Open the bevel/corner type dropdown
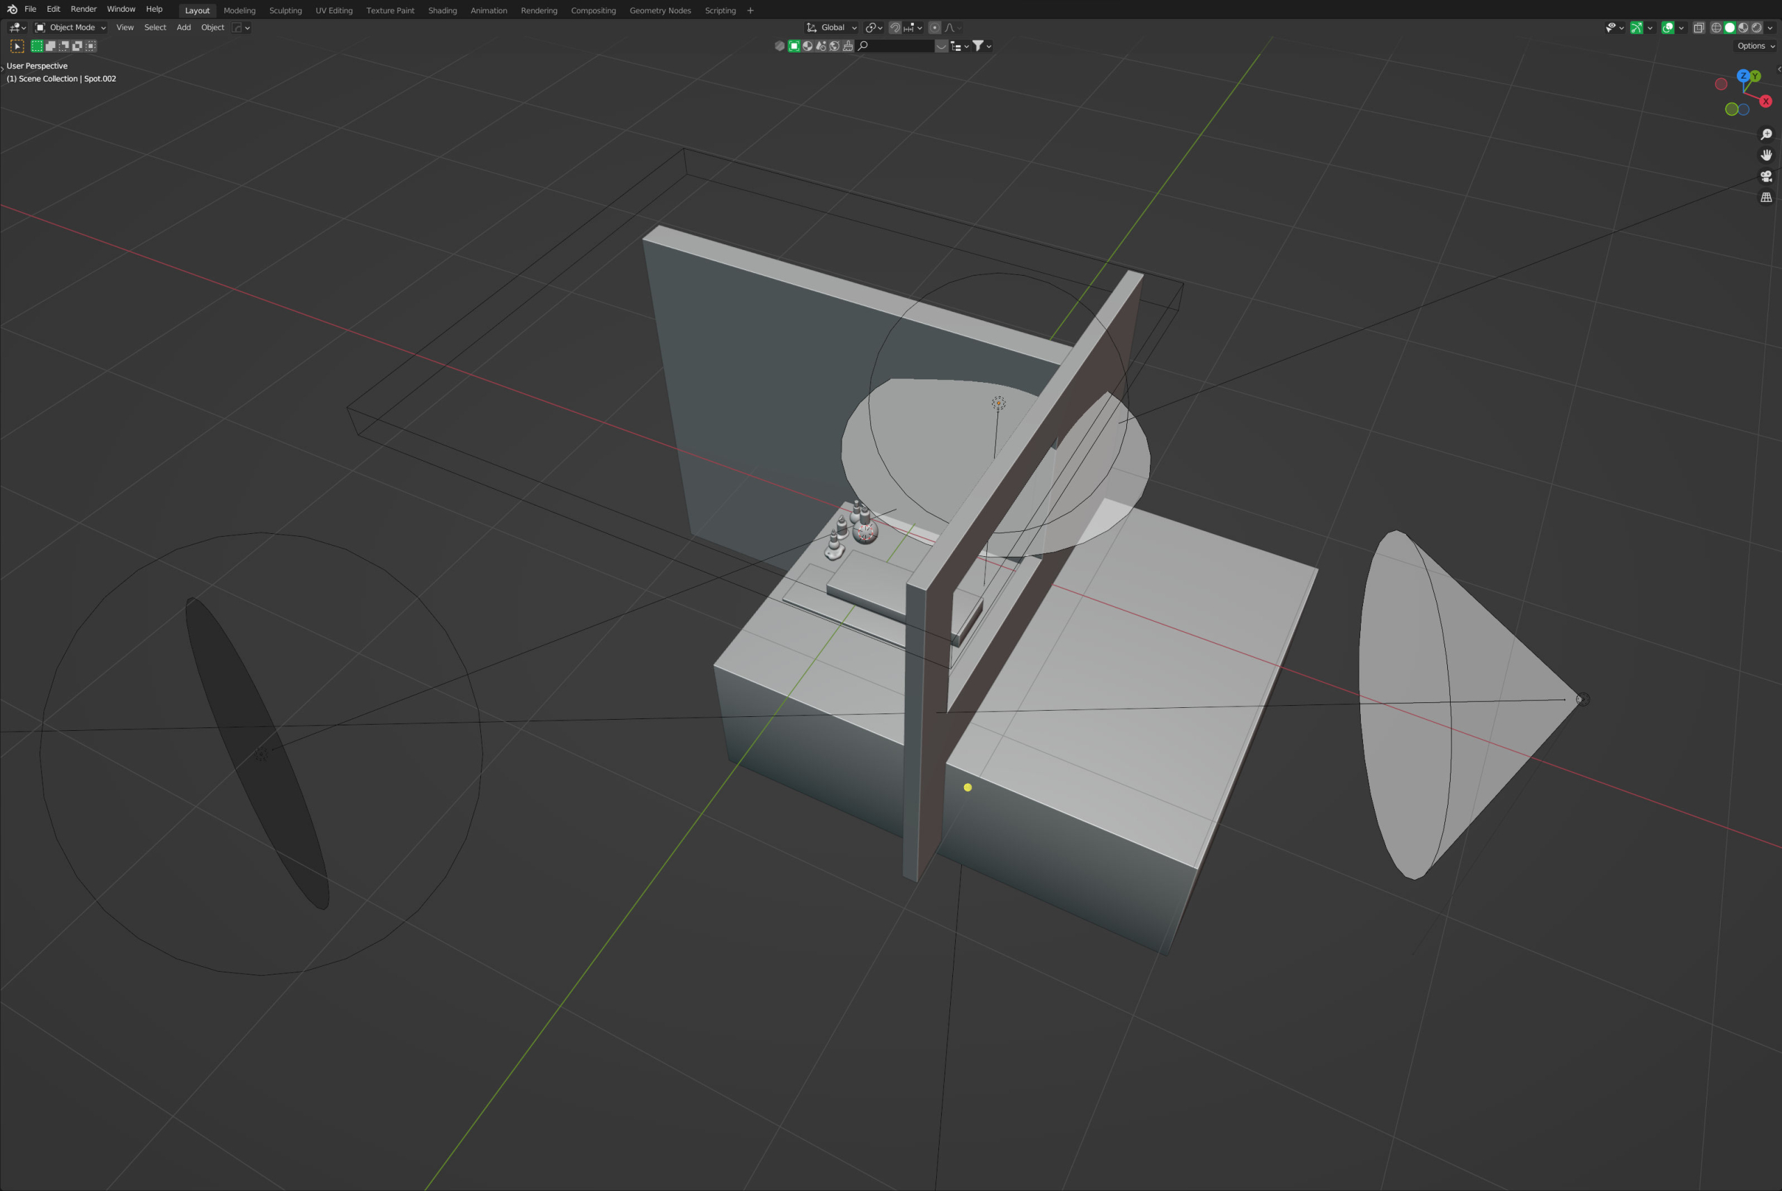This screenshot has height=1191, width=1782. point(241,27)
